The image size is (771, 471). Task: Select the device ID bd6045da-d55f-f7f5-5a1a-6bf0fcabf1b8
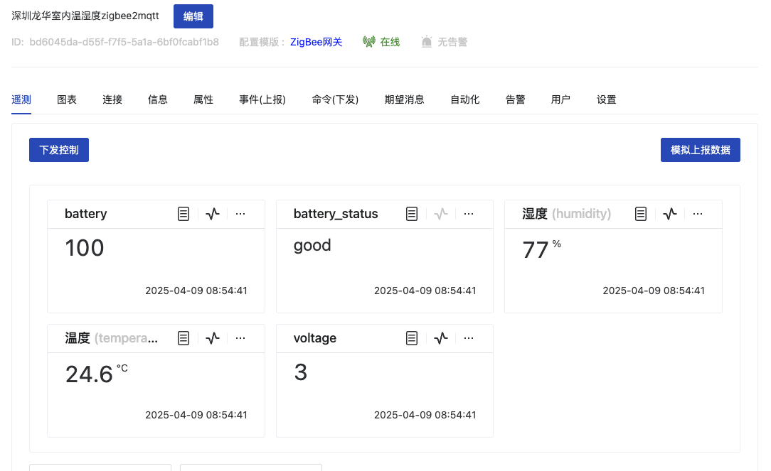pyautogui.click(x=124, y=42)
